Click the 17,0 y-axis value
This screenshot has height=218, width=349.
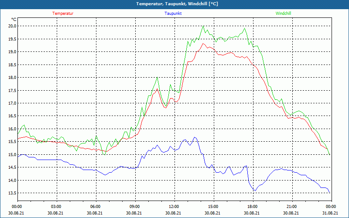[x=13, y=103]
